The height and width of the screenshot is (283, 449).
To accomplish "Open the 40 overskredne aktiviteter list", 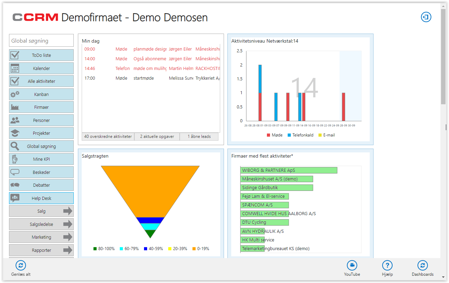I will [108, 136].
